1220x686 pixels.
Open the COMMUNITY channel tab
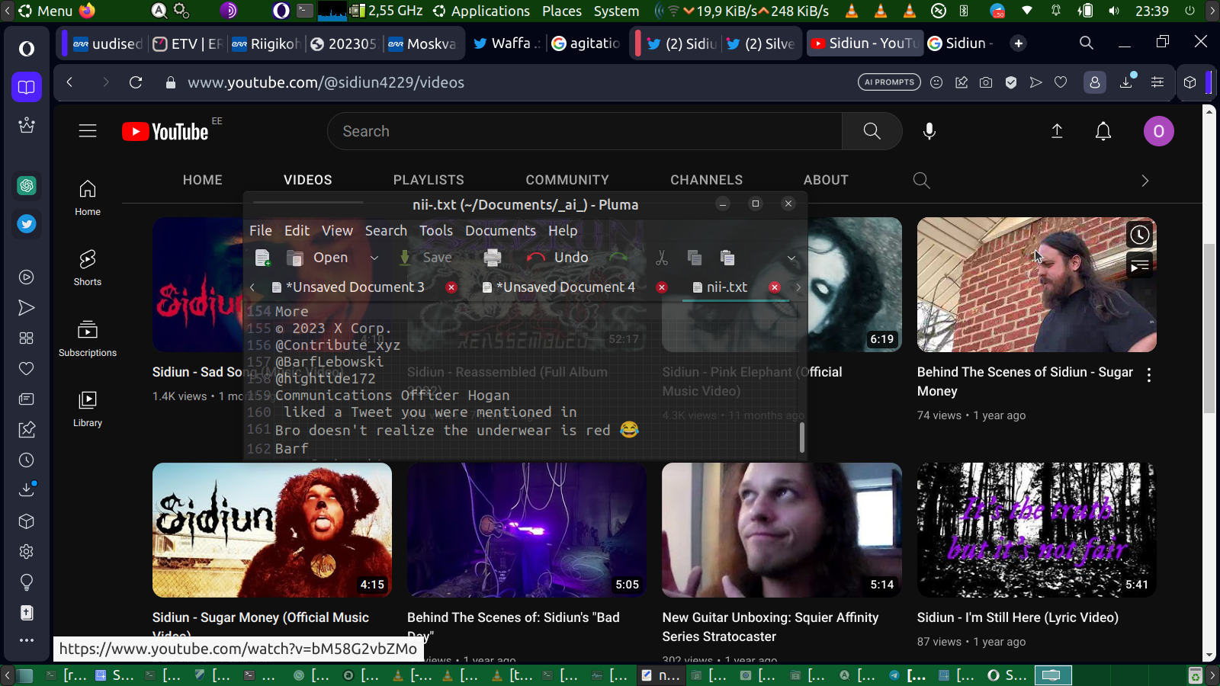coord(567,180)
